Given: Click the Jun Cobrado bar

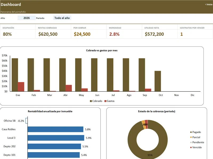Looking at the screenshot, I should point(94,75).
